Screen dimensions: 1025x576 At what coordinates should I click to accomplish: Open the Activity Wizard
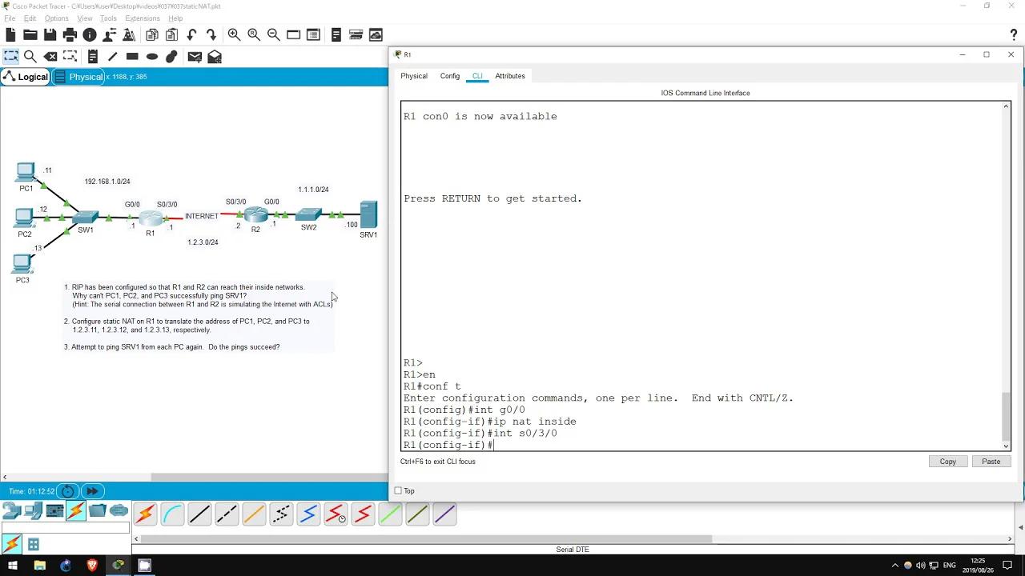click(129, 34)
